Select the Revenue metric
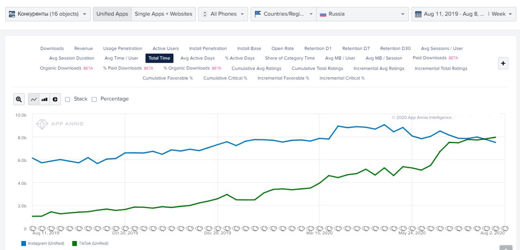 [83, 48]
